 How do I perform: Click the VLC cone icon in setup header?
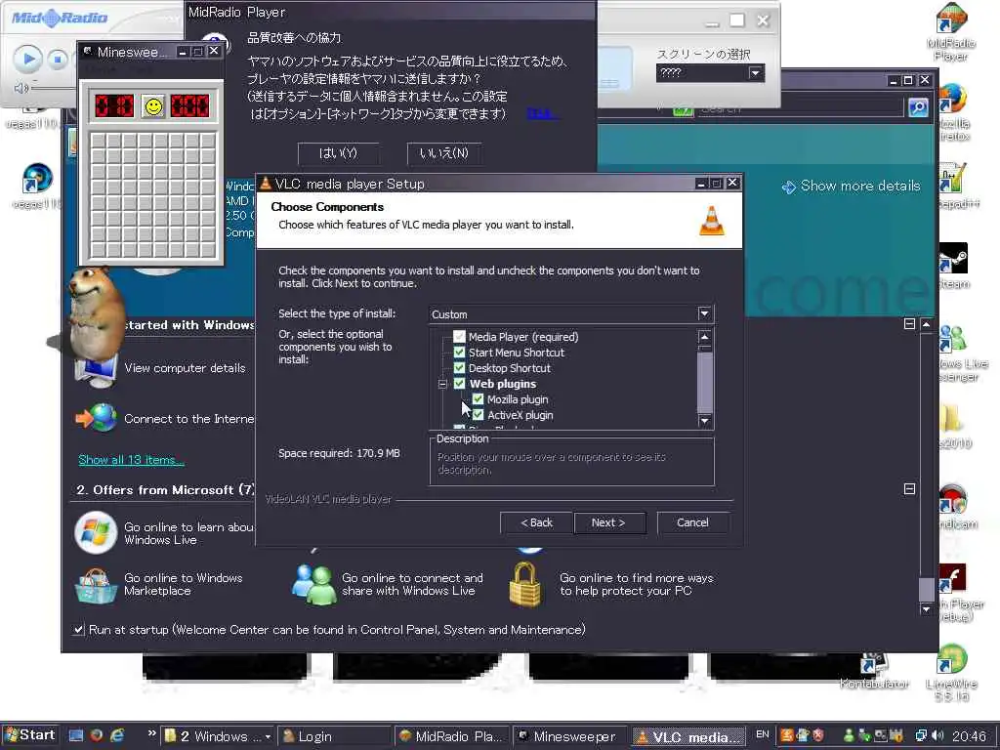click(712, 222)
